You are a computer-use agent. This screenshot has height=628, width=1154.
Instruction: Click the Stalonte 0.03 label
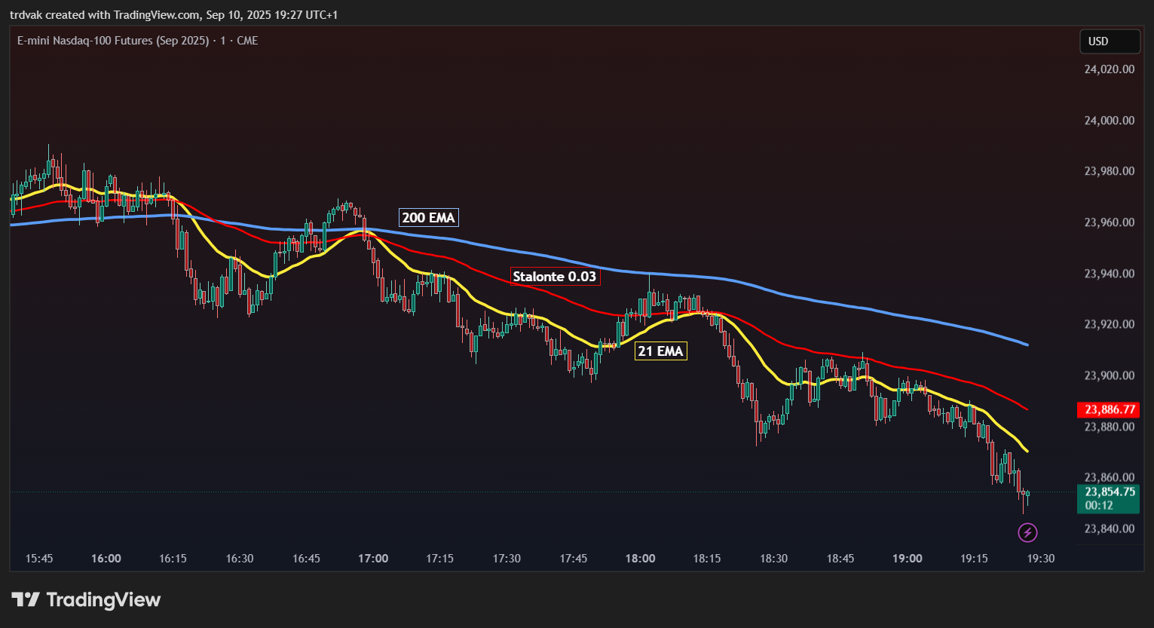[555, 277]
